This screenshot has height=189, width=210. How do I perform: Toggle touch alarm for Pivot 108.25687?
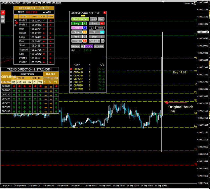pos(44,42)
